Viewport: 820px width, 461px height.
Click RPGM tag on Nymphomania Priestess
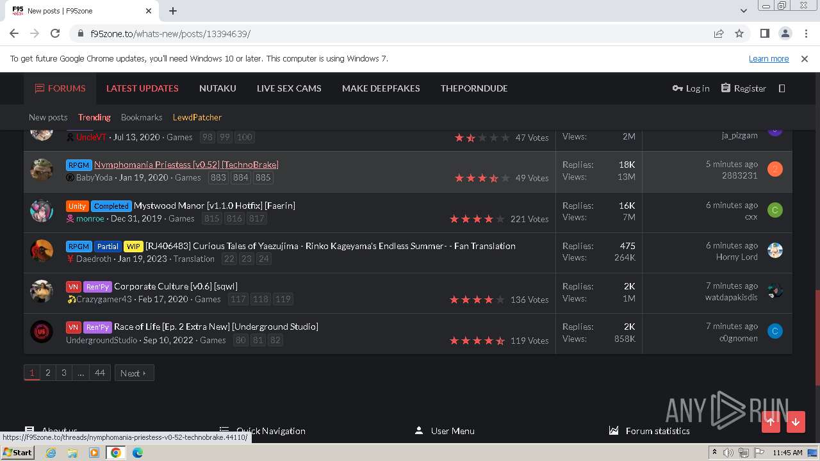coord(79,165)
